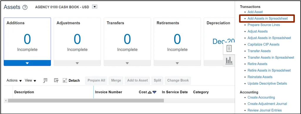Viewport: 301px width, 114px height.
Task: Open the Actions menu
Action: pos(14,81)
